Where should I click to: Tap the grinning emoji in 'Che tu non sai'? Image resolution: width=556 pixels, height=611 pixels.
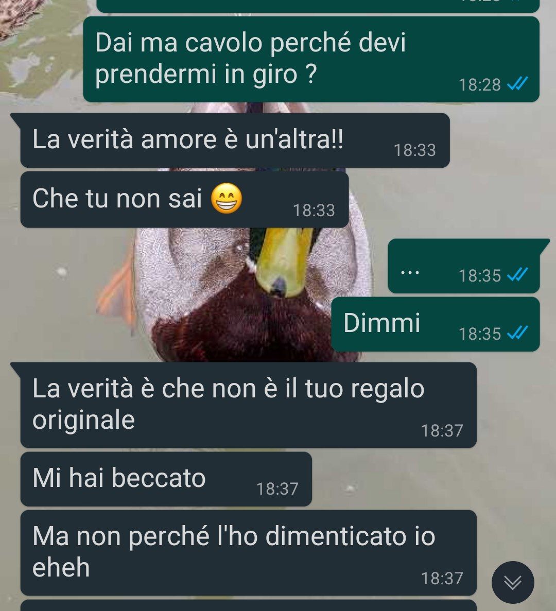(227, 198)
